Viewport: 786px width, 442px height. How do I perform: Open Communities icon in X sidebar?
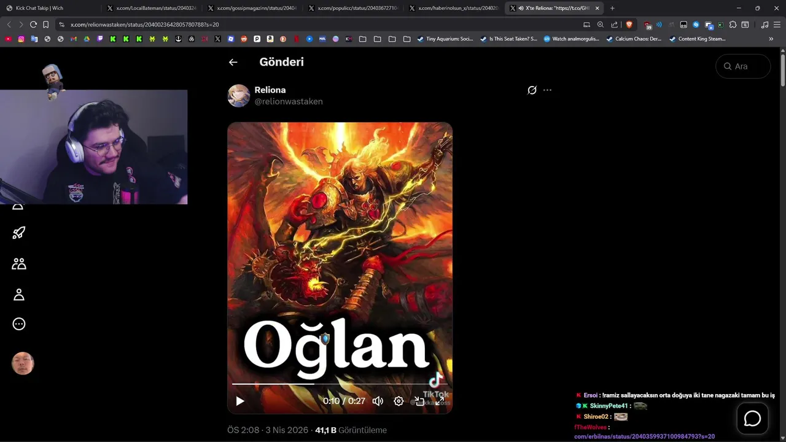click(19, 263)
